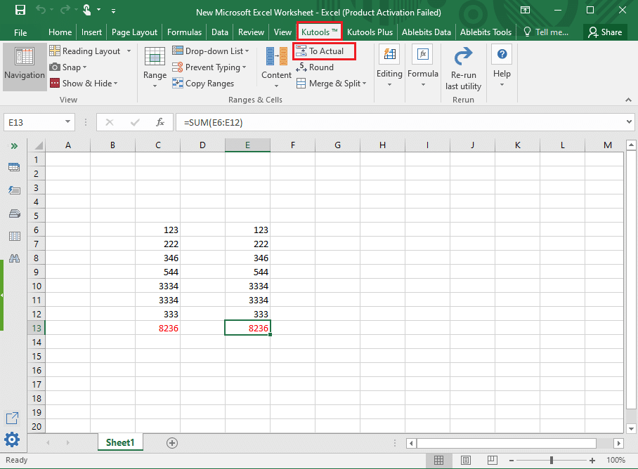
Task: Open the Content tools dropdown
Action: [276, 67]
